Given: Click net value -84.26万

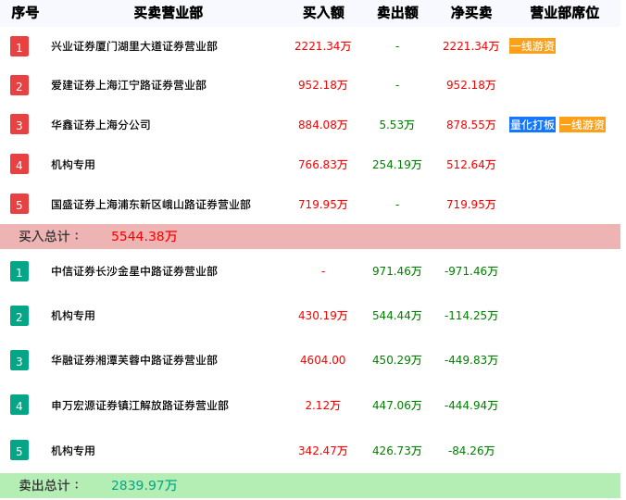Looking at the screenshot, I should click(x=471, y=451).
